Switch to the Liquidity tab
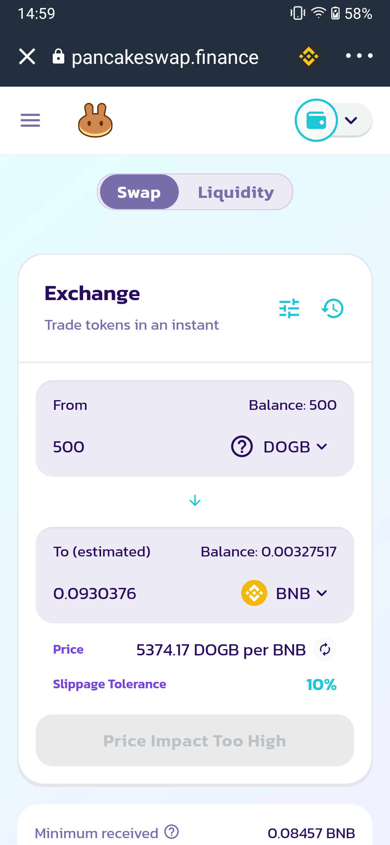 [x=236, y=192]
